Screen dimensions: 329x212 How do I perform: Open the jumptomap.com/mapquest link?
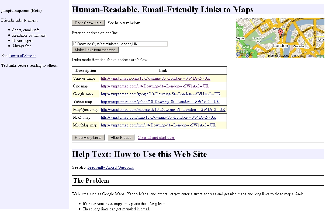[163, 109]
